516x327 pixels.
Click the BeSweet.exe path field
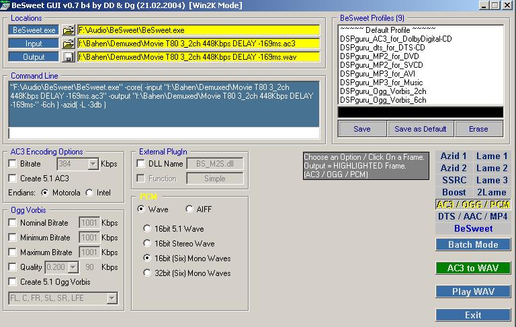click(x=198, y=30)
